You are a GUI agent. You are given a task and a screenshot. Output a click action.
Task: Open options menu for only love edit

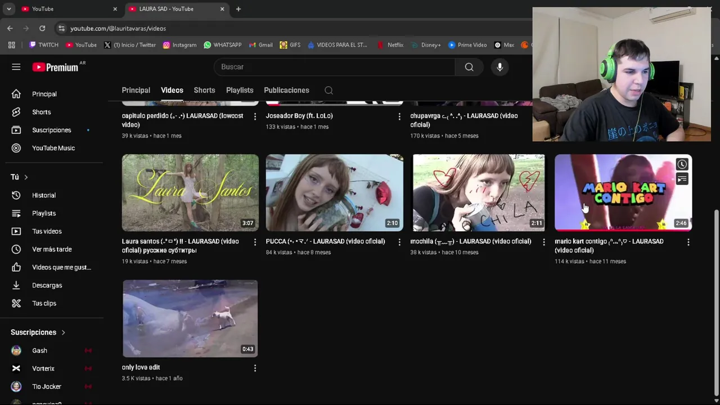point(255,368)
